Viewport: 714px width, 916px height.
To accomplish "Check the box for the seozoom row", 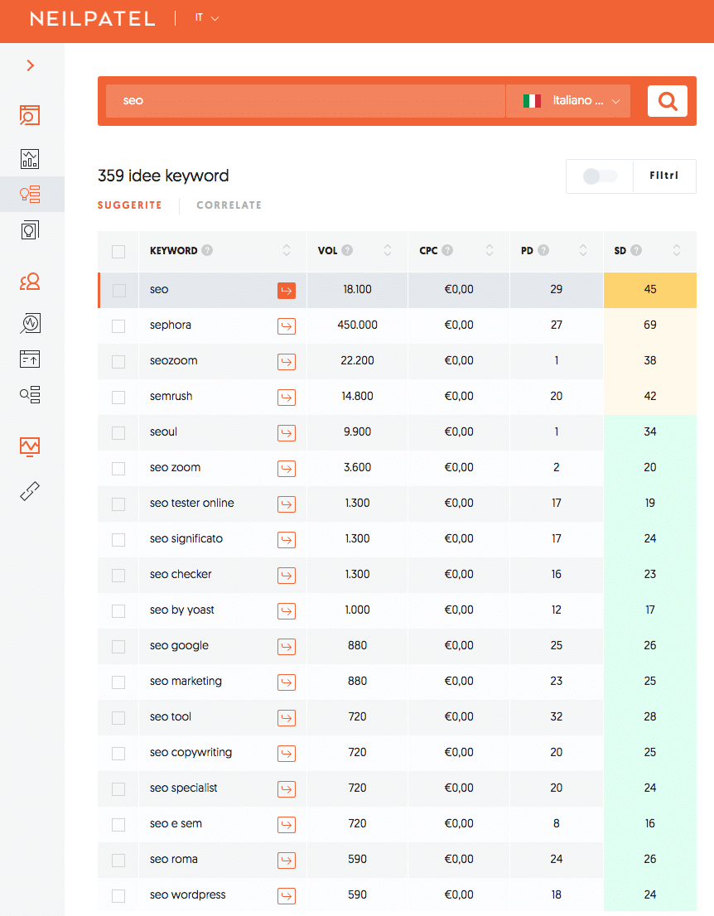I will pos(118,362).
